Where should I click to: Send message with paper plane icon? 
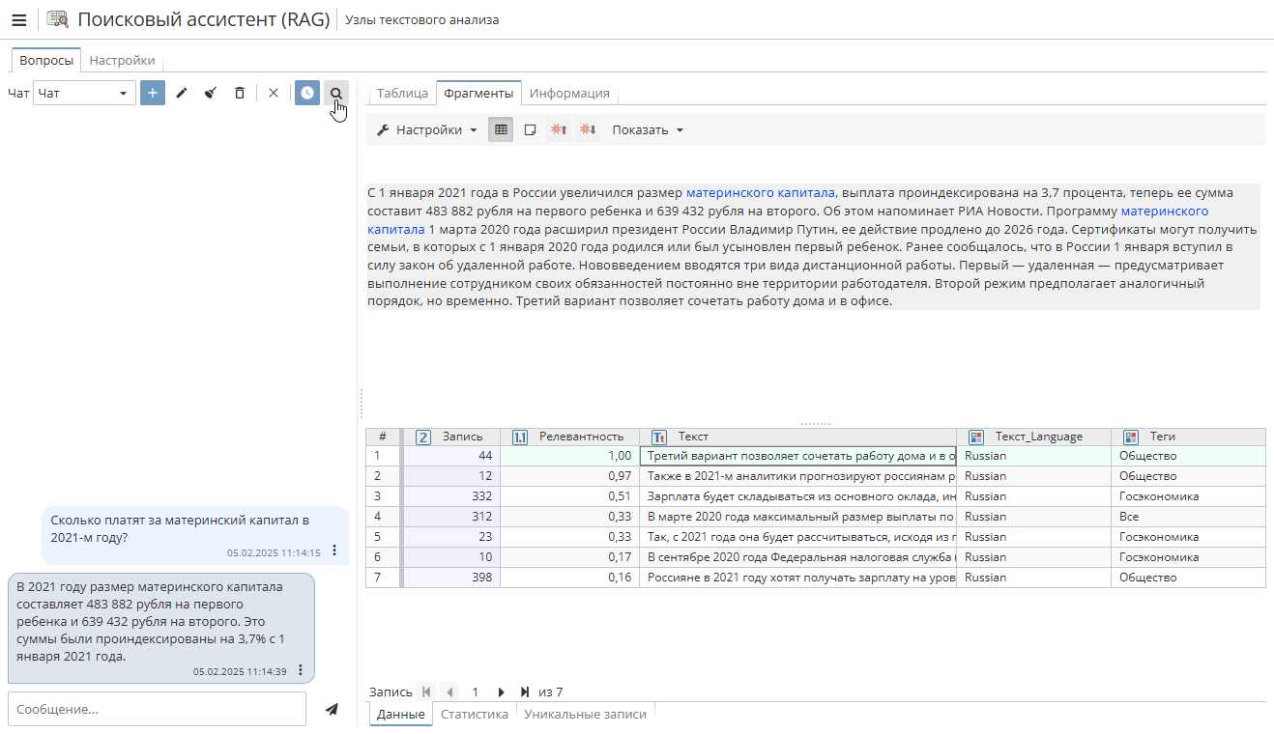tap(332, 709)
